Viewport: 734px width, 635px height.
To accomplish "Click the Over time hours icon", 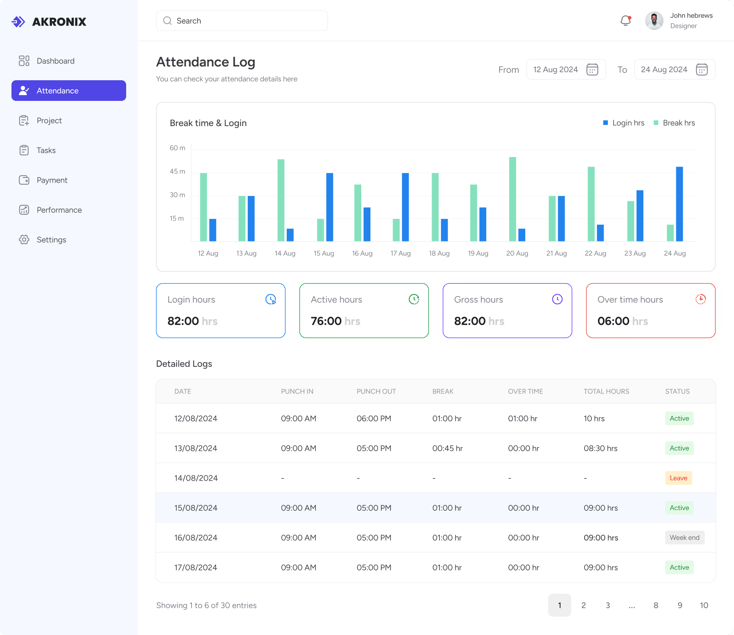I will [x=700, y=299].
